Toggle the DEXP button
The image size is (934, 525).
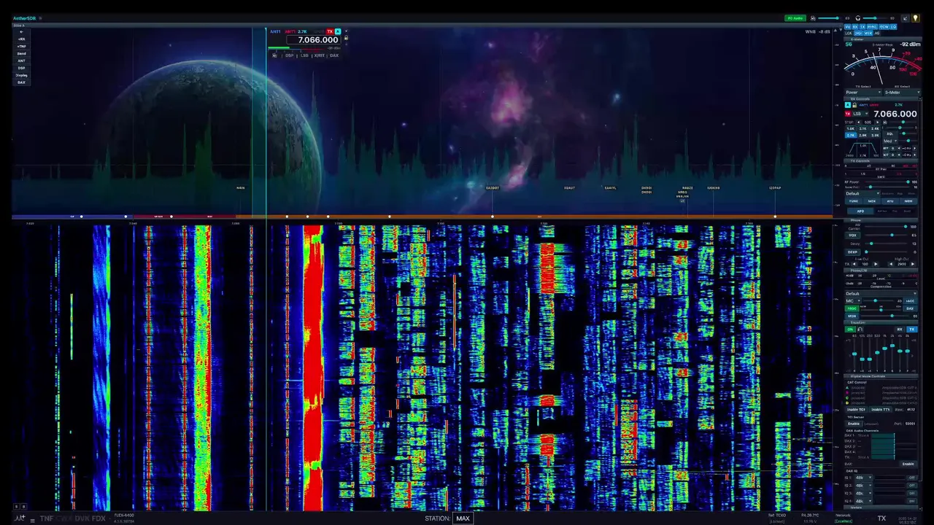(x=852, y=252)
